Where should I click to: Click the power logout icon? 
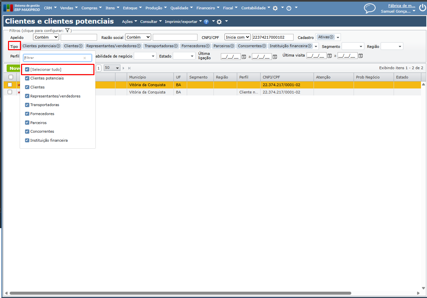coord(422,7)
